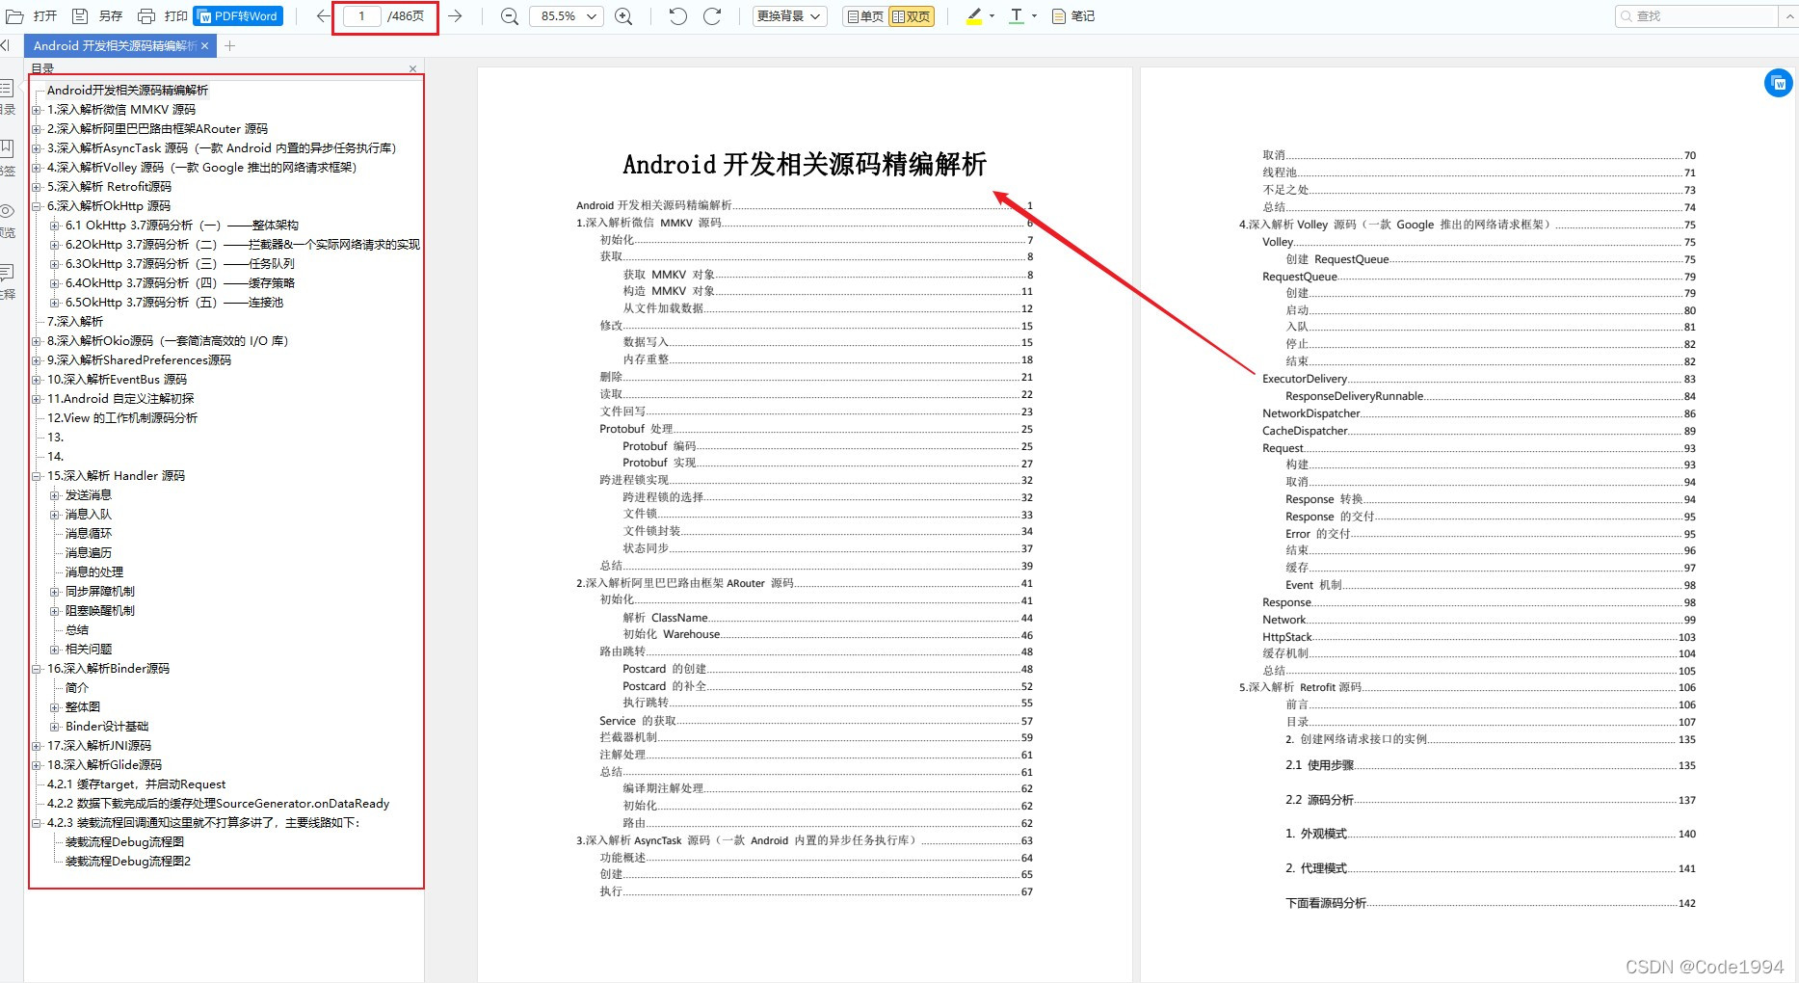This screenshot has height=983, width=1799.
Task: Select the text underline T tool
Action: pyautogui.click(x=1017, y=16)
